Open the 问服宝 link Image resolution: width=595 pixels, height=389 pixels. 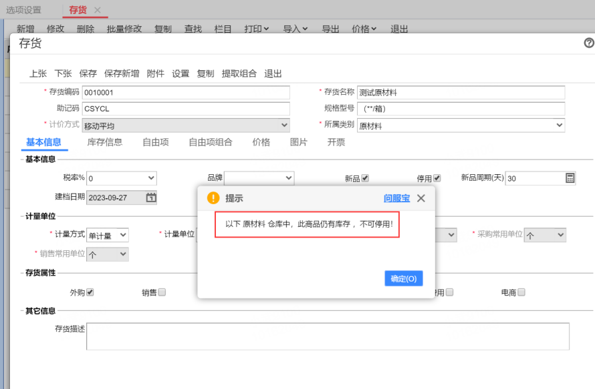(396, 198)
